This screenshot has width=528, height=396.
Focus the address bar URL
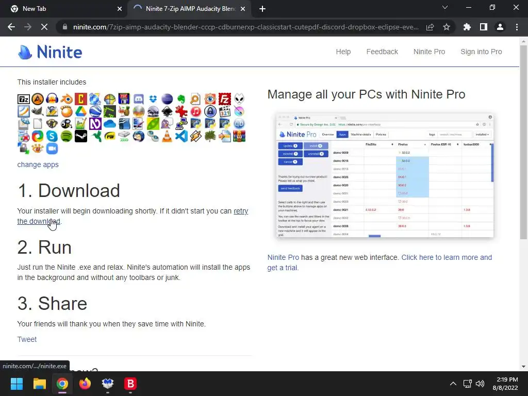(246, 27)
